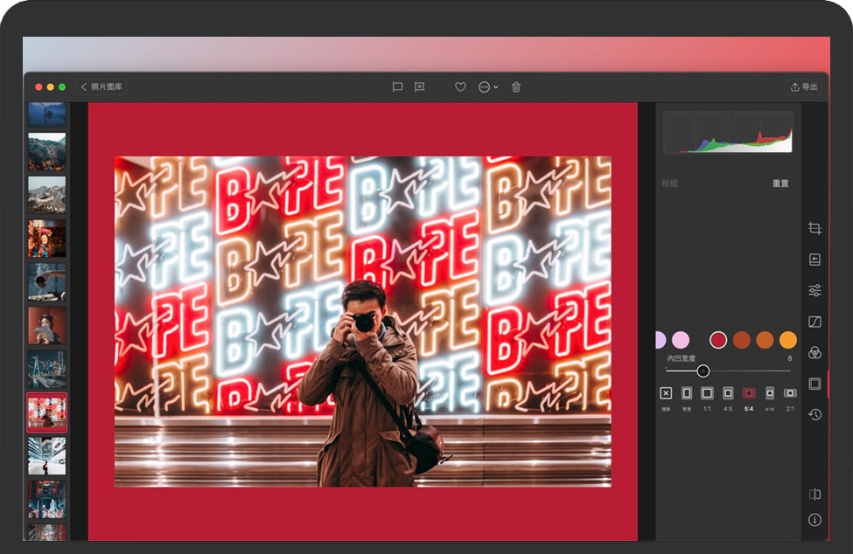The height and width of the screenshot is (554, 853).
Task: Click the 内凹宽度 slider handle
Action: (x=703, y=370)
